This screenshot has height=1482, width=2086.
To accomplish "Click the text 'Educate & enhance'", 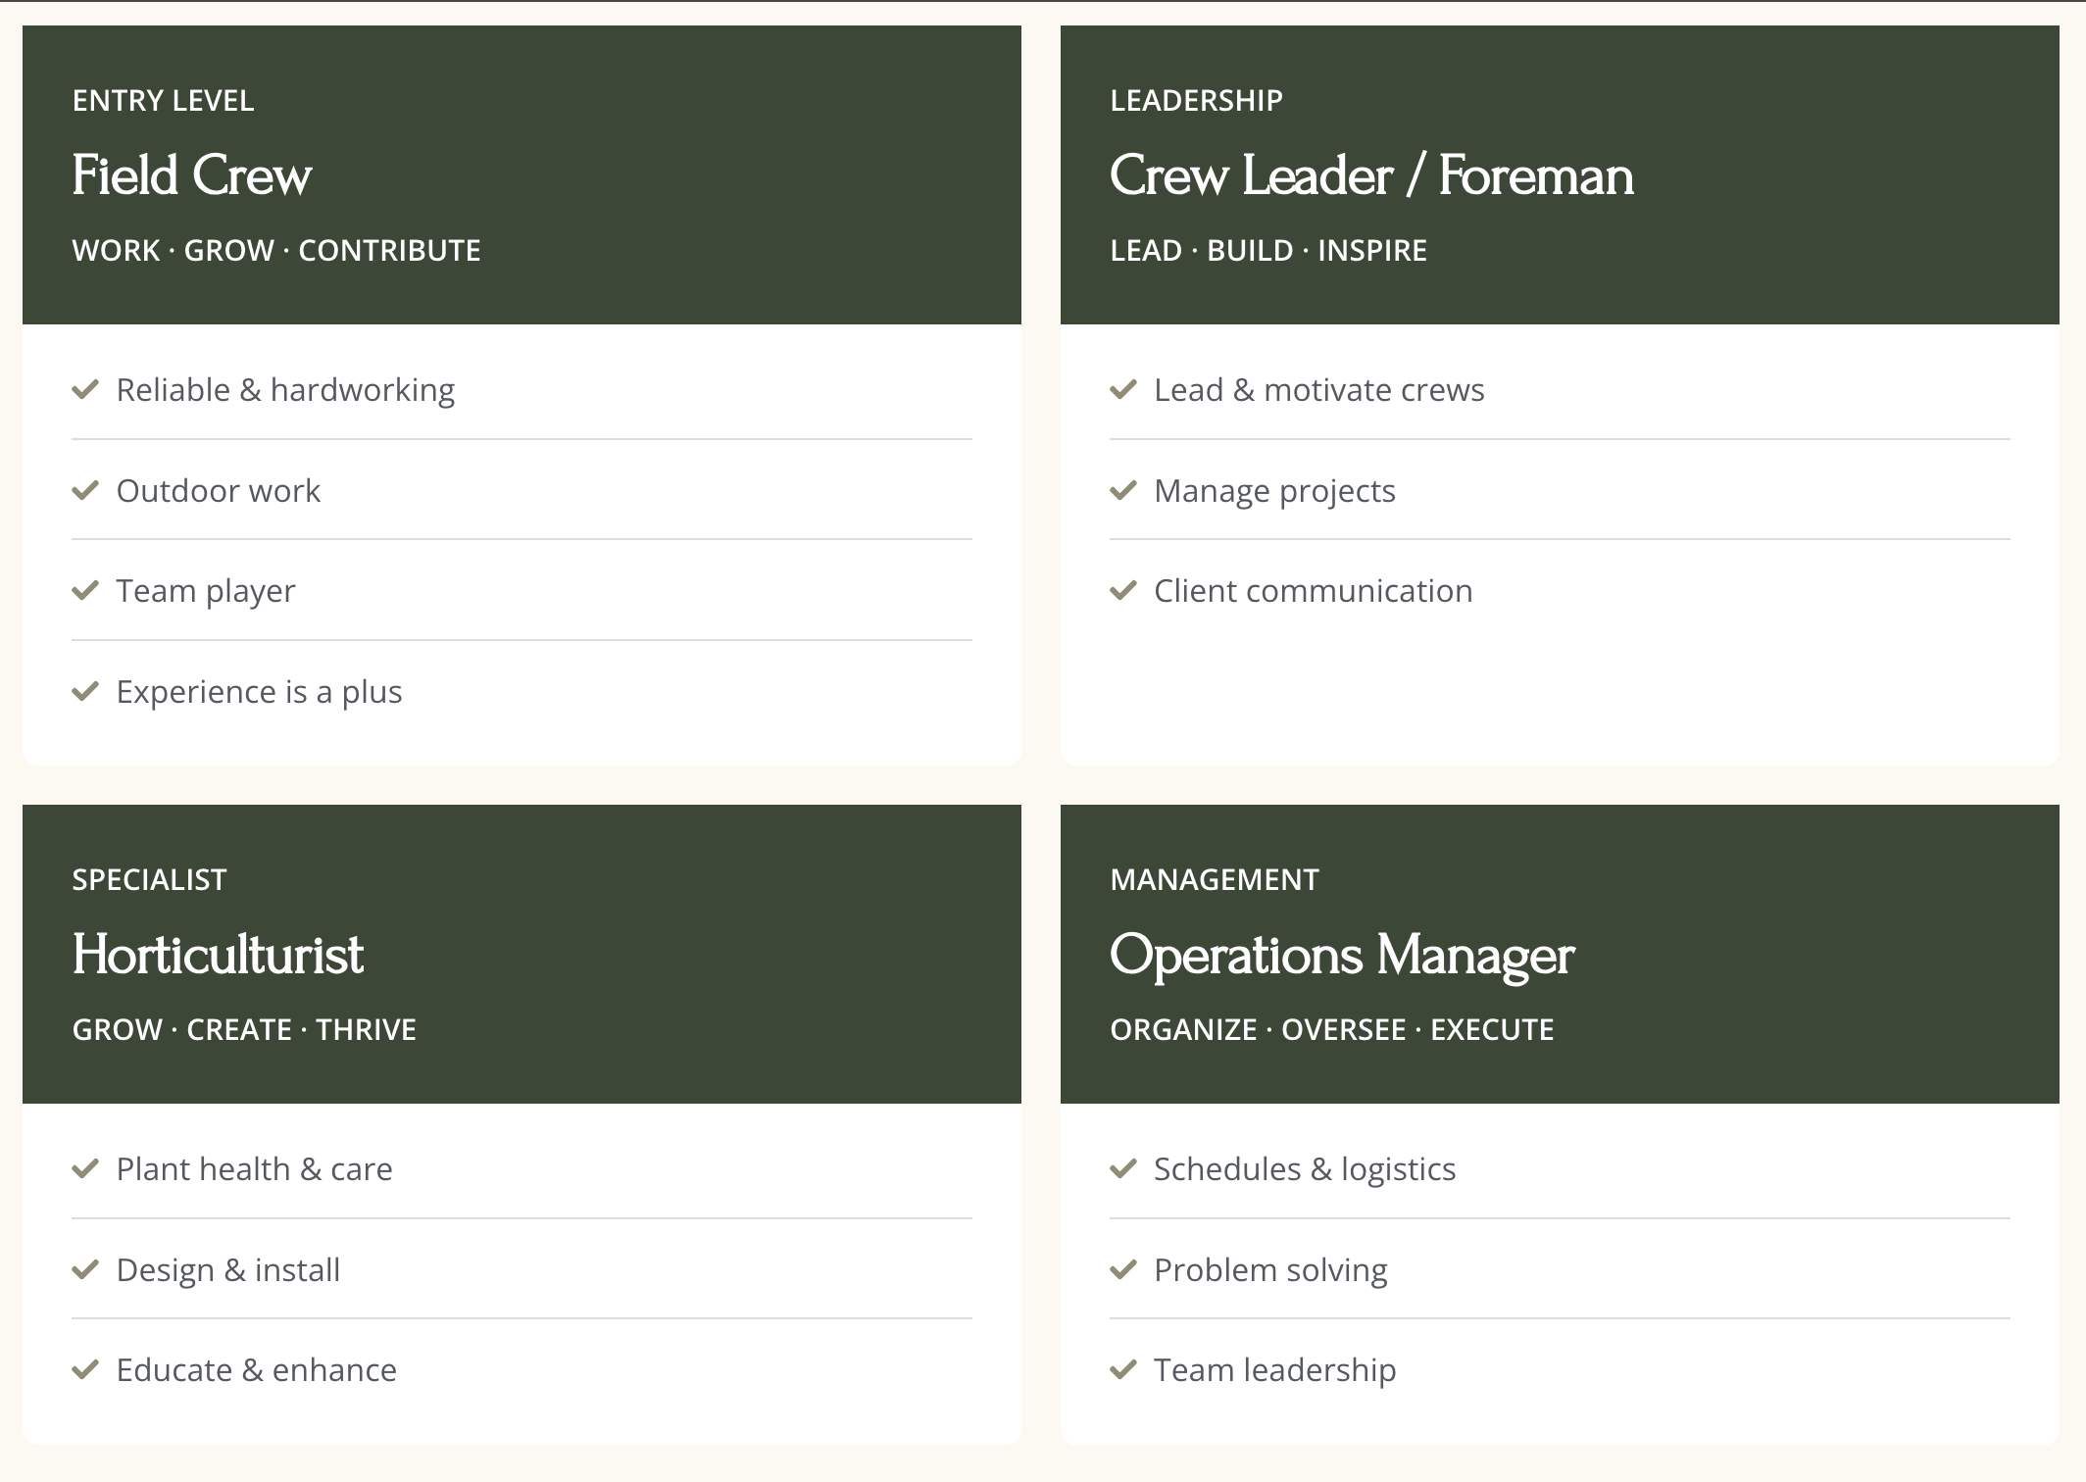I will 256,1370.
